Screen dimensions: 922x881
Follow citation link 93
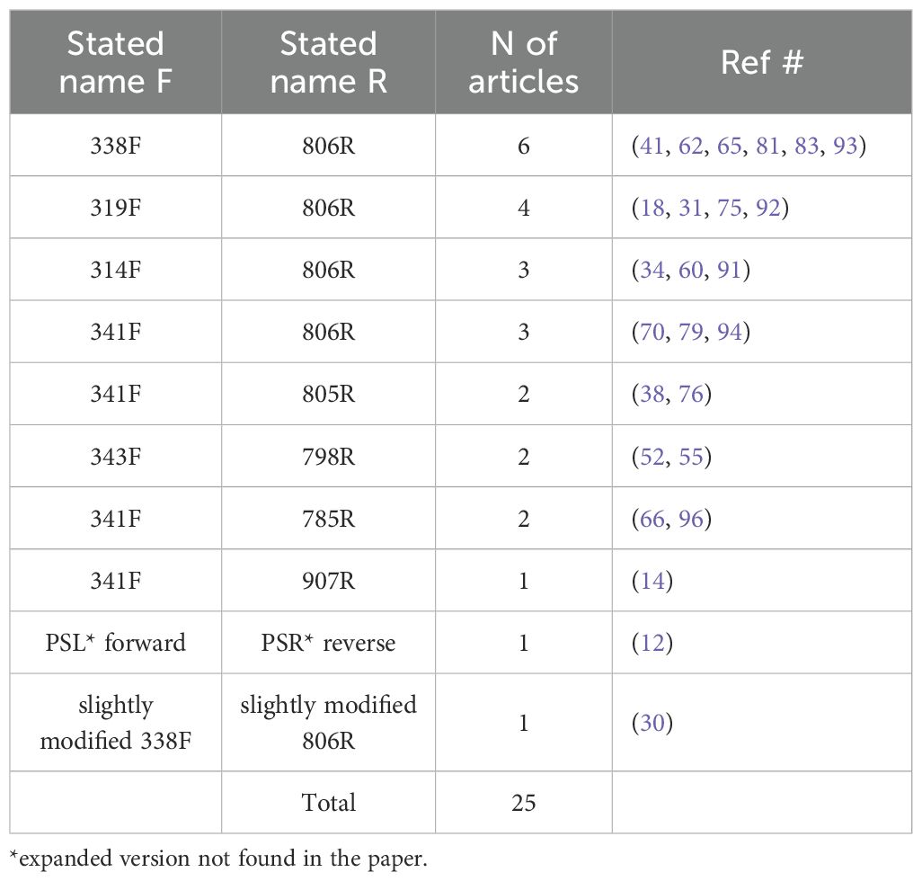[x=845, y=146]
